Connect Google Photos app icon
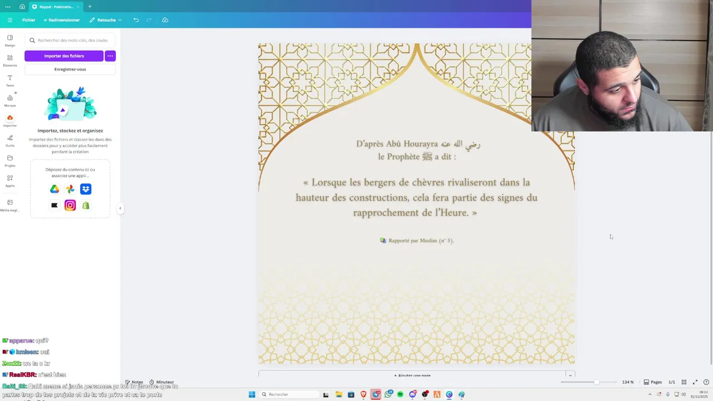The height and width of the screenshot is (401, 713). point(70,189)
